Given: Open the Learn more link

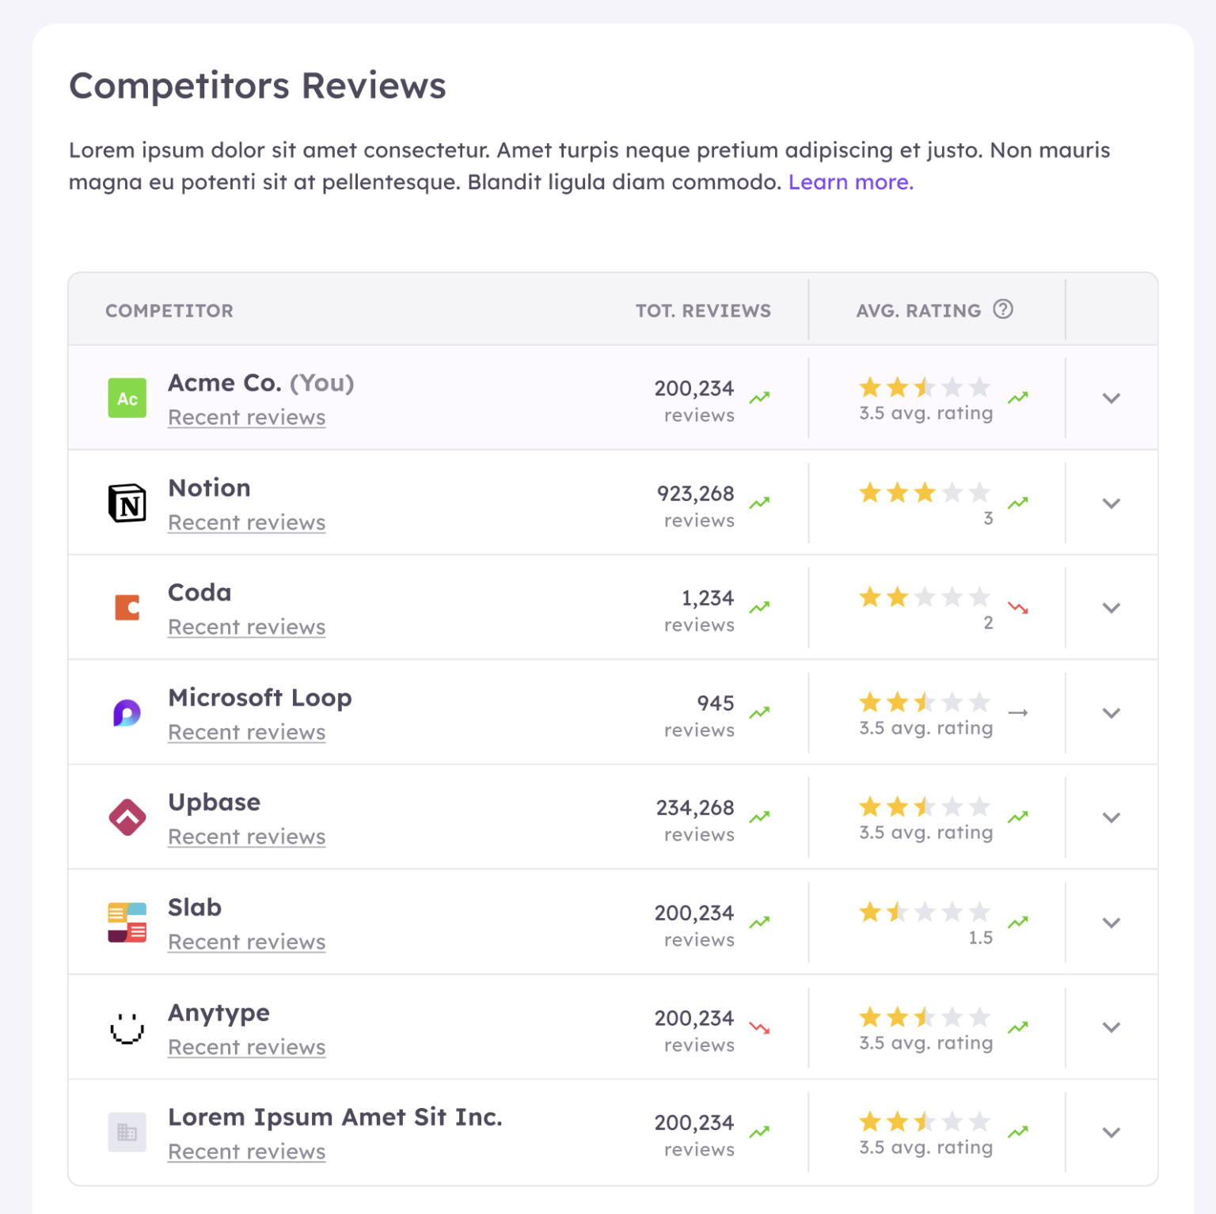Looking at the screenshot, I should 850,182.
